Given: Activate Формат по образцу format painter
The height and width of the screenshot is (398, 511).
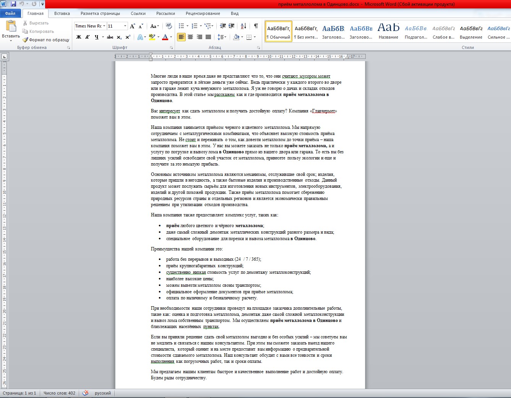Looking at the screenshot, I should 46,40.
